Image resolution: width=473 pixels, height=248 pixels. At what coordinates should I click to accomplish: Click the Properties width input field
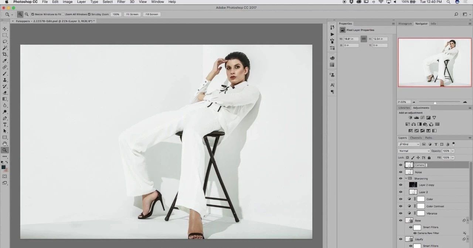[x=351, y=39]
